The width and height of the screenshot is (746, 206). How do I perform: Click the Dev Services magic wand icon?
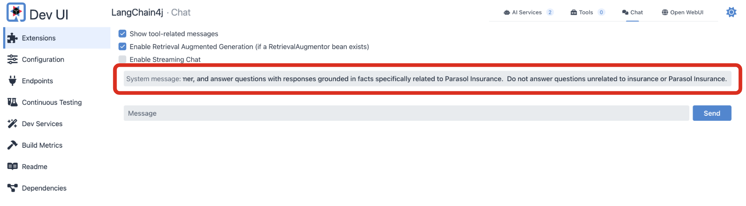(x=12, y=123)
